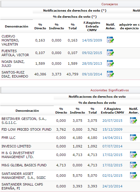Open the 24/10/2014 Santander Small Caps link
Viewport: 140px width, 192px height.
[112, 186]
